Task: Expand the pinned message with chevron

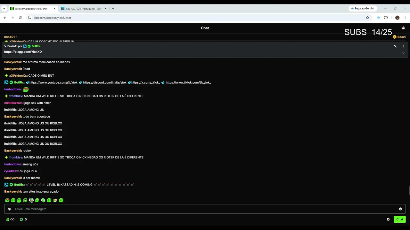Action: coord(404,53)
